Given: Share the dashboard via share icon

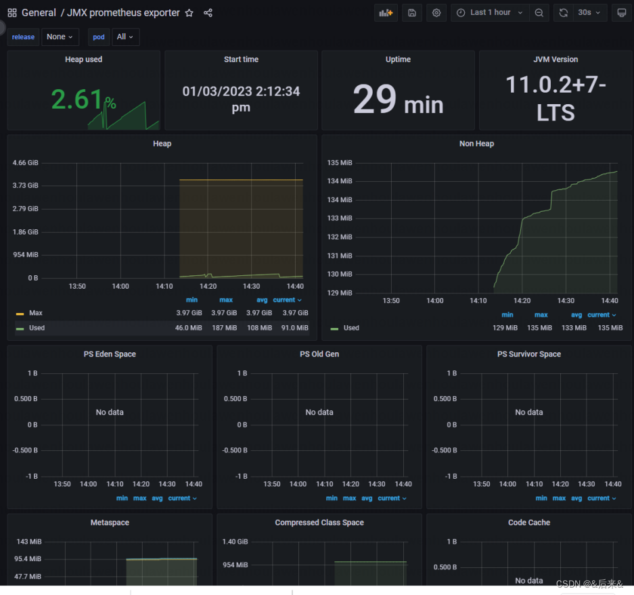Looking at the screenshot, I should [x=208, y=13].
